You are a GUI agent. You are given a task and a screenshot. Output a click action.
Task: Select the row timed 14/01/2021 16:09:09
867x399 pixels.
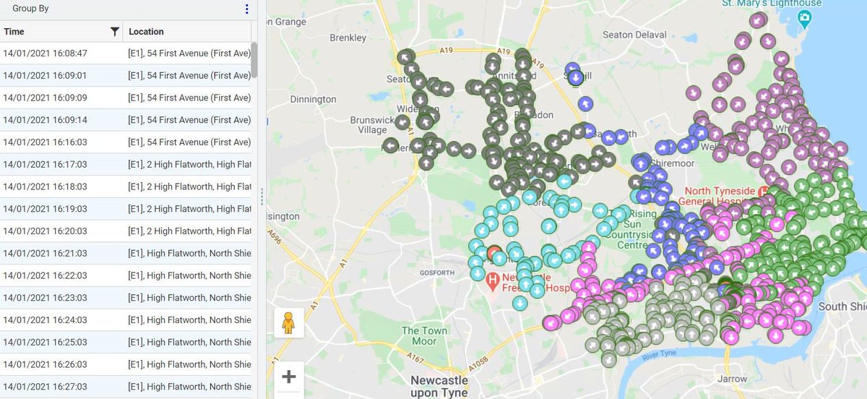[126, 98]
